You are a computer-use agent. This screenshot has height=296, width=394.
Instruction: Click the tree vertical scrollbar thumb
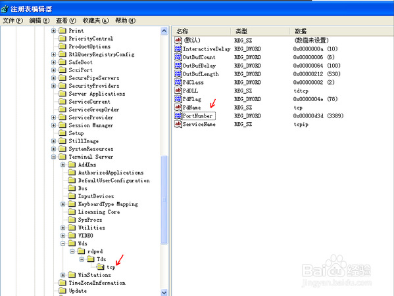coord(164,200)
